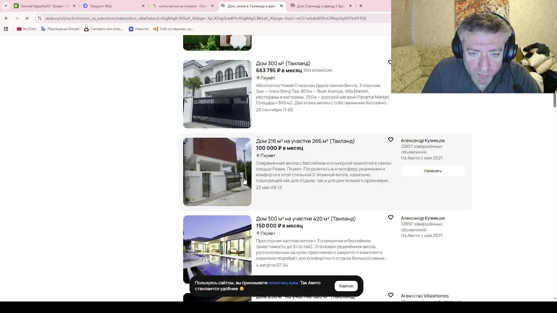
Task: Open Александр Кузнецов profile on 420 м² listing
Action: [x=423, y=218]
